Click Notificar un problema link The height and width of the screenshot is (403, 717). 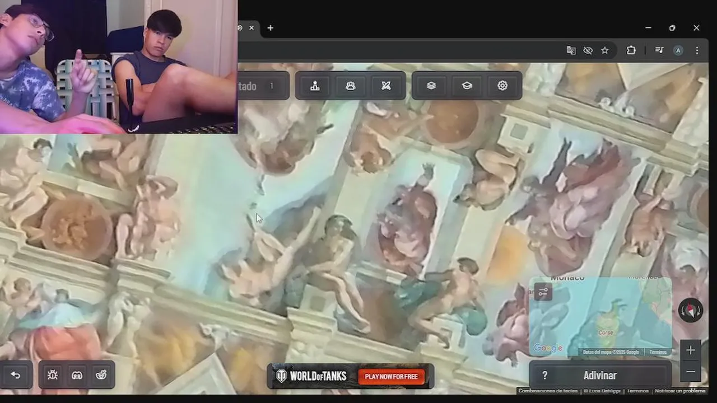(680, 391)
